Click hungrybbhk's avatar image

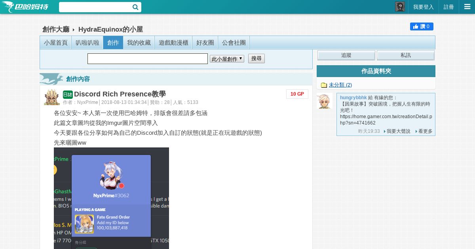pyautogui.click(x=324, y=101)
